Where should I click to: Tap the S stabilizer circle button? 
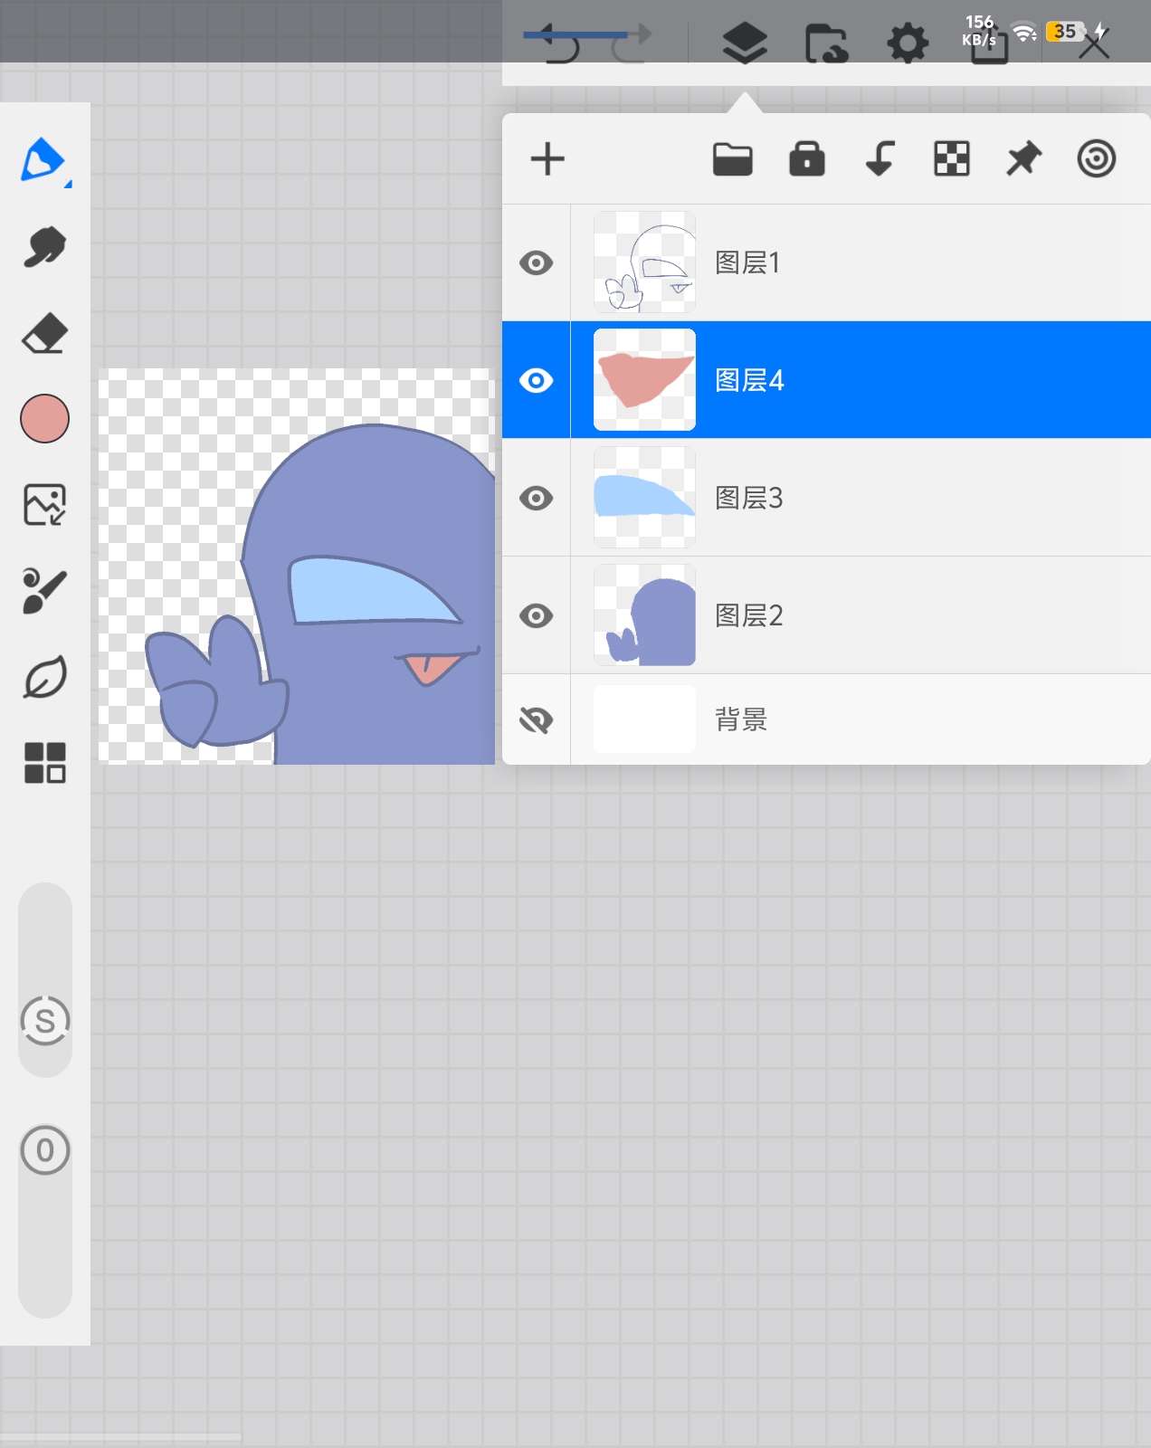coord(44,1021)
